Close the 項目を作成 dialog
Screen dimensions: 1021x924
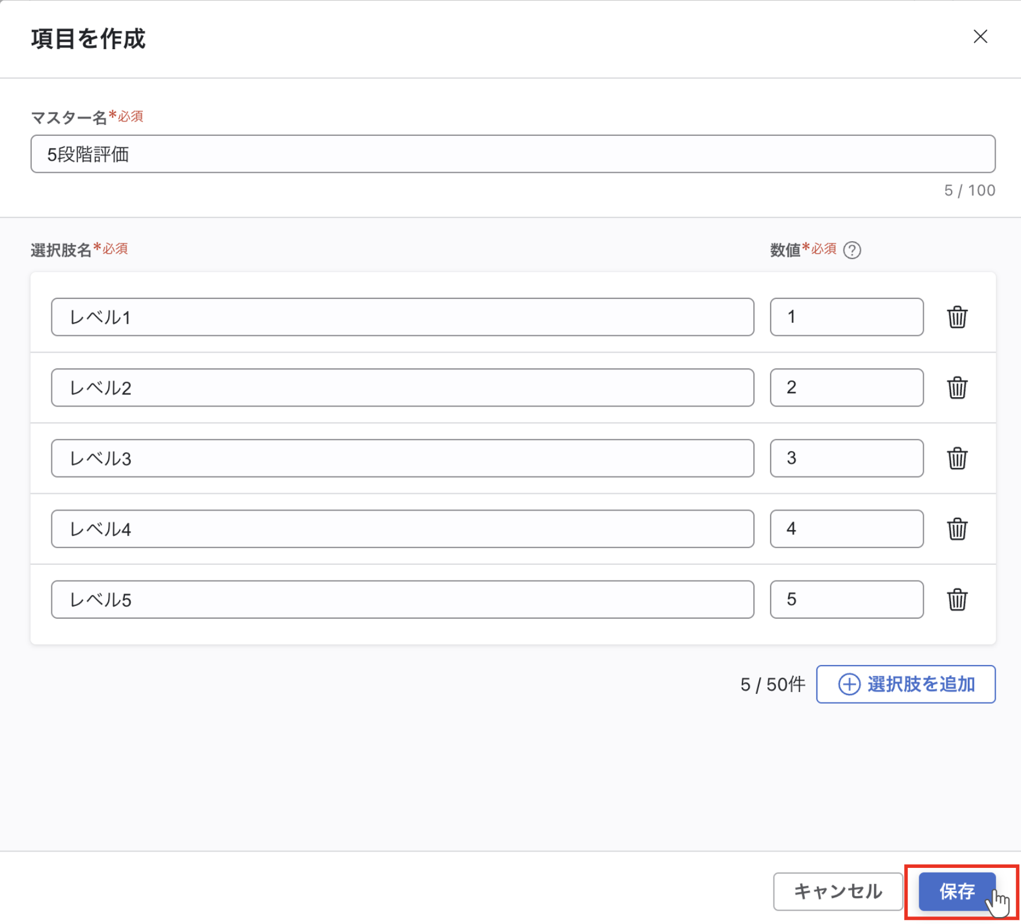tap(980, 36)
